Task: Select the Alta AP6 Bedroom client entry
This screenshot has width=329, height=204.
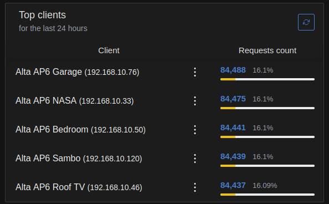Action: [80, 129]
